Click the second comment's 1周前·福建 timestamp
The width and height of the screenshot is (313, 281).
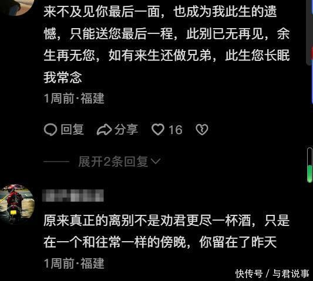tap(74, 263)
